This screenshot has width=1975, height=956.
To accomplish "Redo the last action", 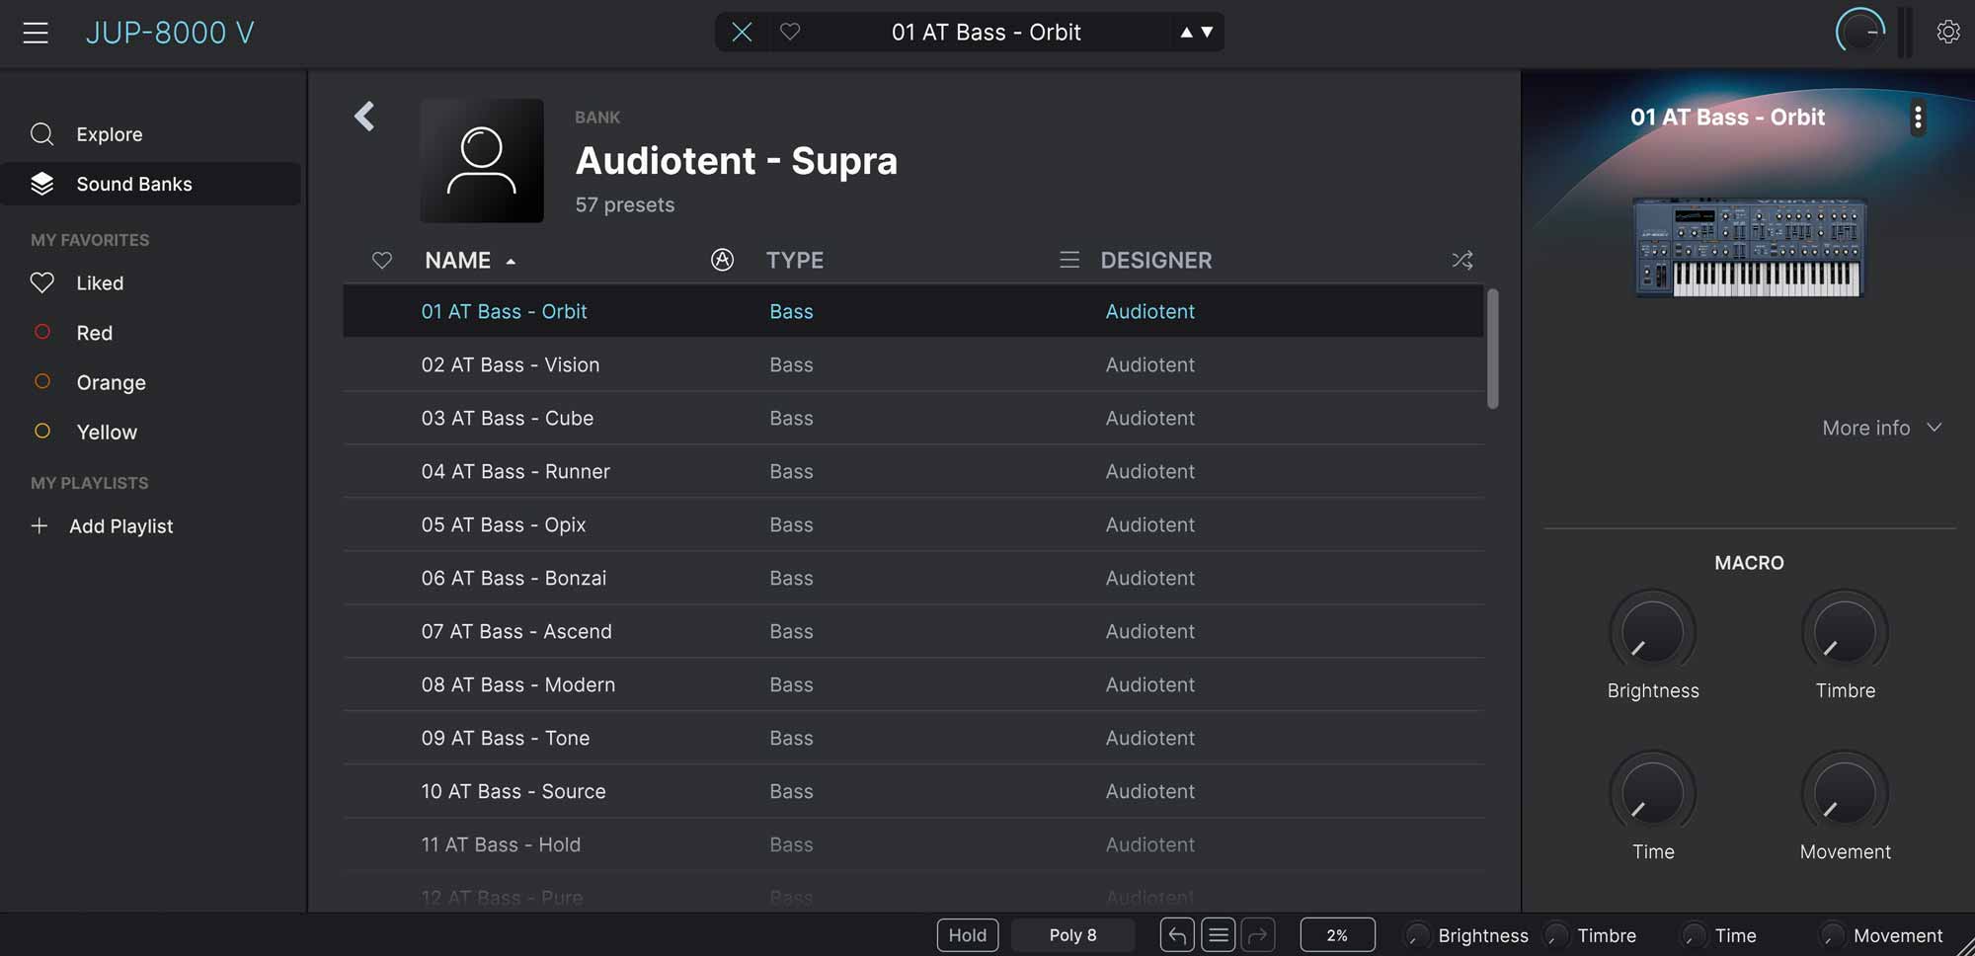I will [x=1258, y=935].
